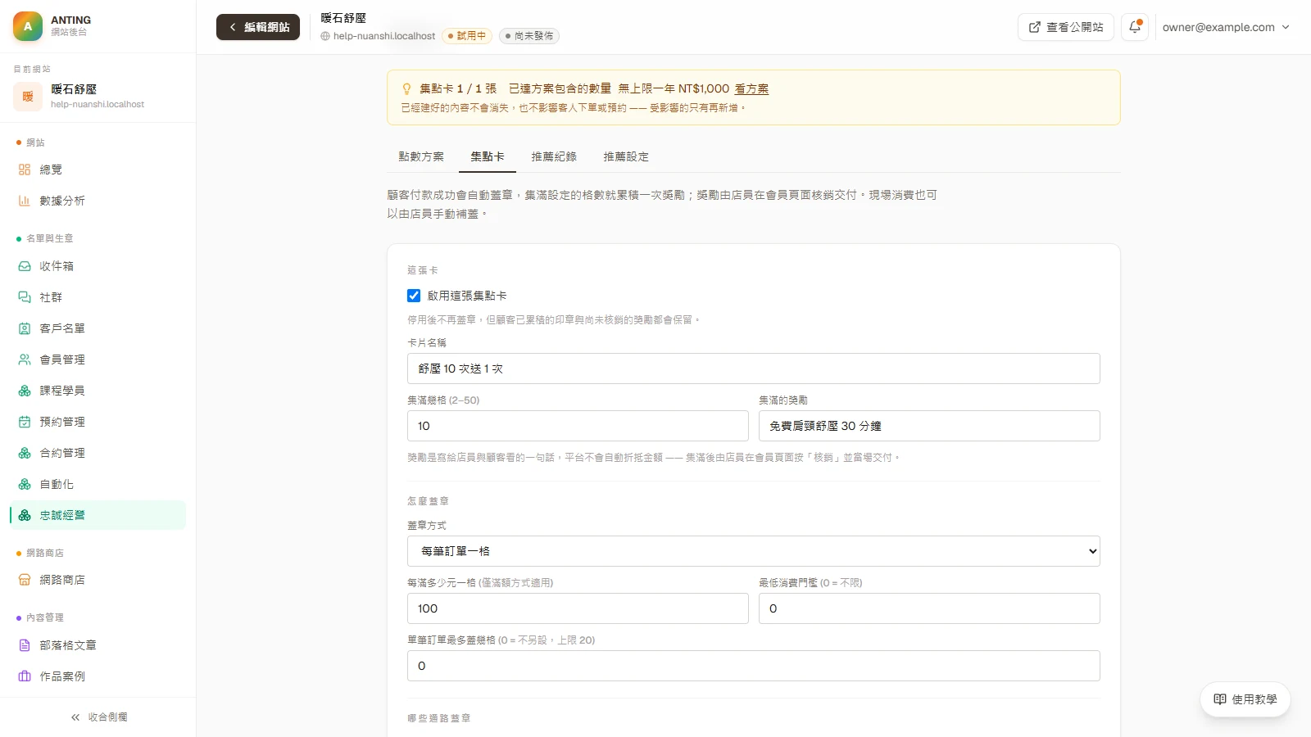This screenshot has height=737, width=1311.
Task: Click the 集滿的獎勵 text field
Action: [929, 426]
